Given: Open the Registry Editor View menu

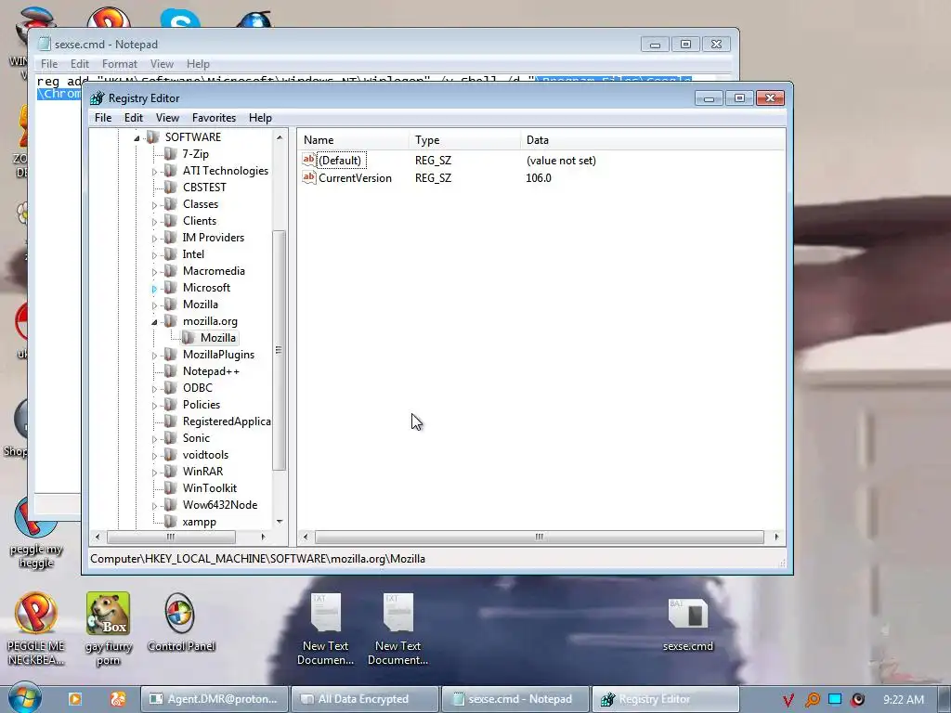Looking at the screenshot, I should (167, 118).
